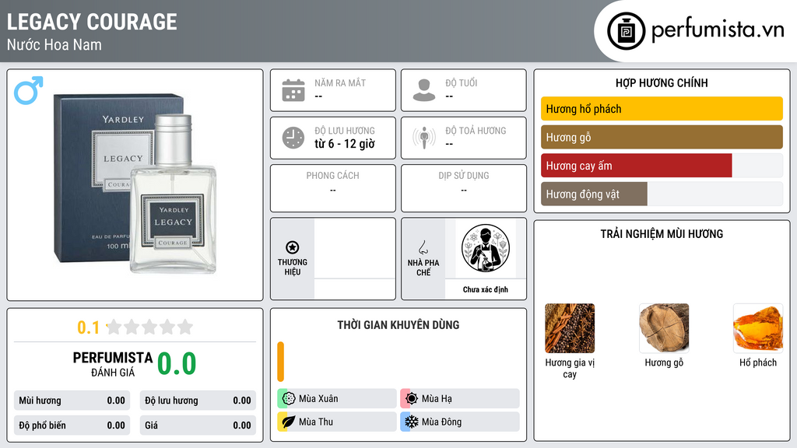Click the Mùa Thu leaf icon
This screenshot has height=448, width=797.
click(289, 422)
